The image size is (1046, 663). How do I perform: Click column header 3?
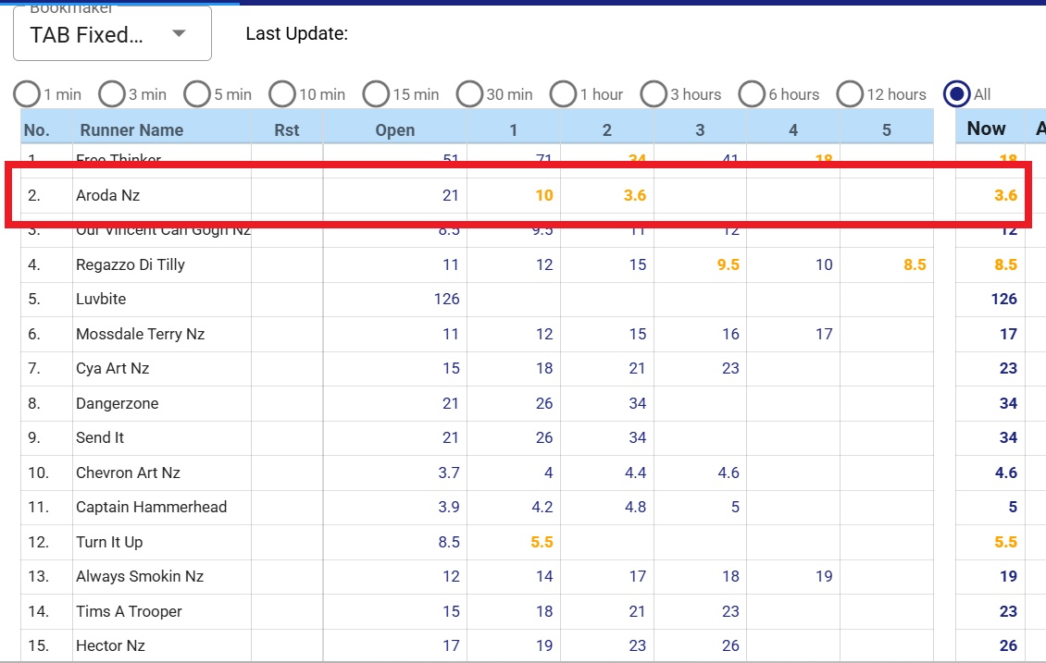700,130
